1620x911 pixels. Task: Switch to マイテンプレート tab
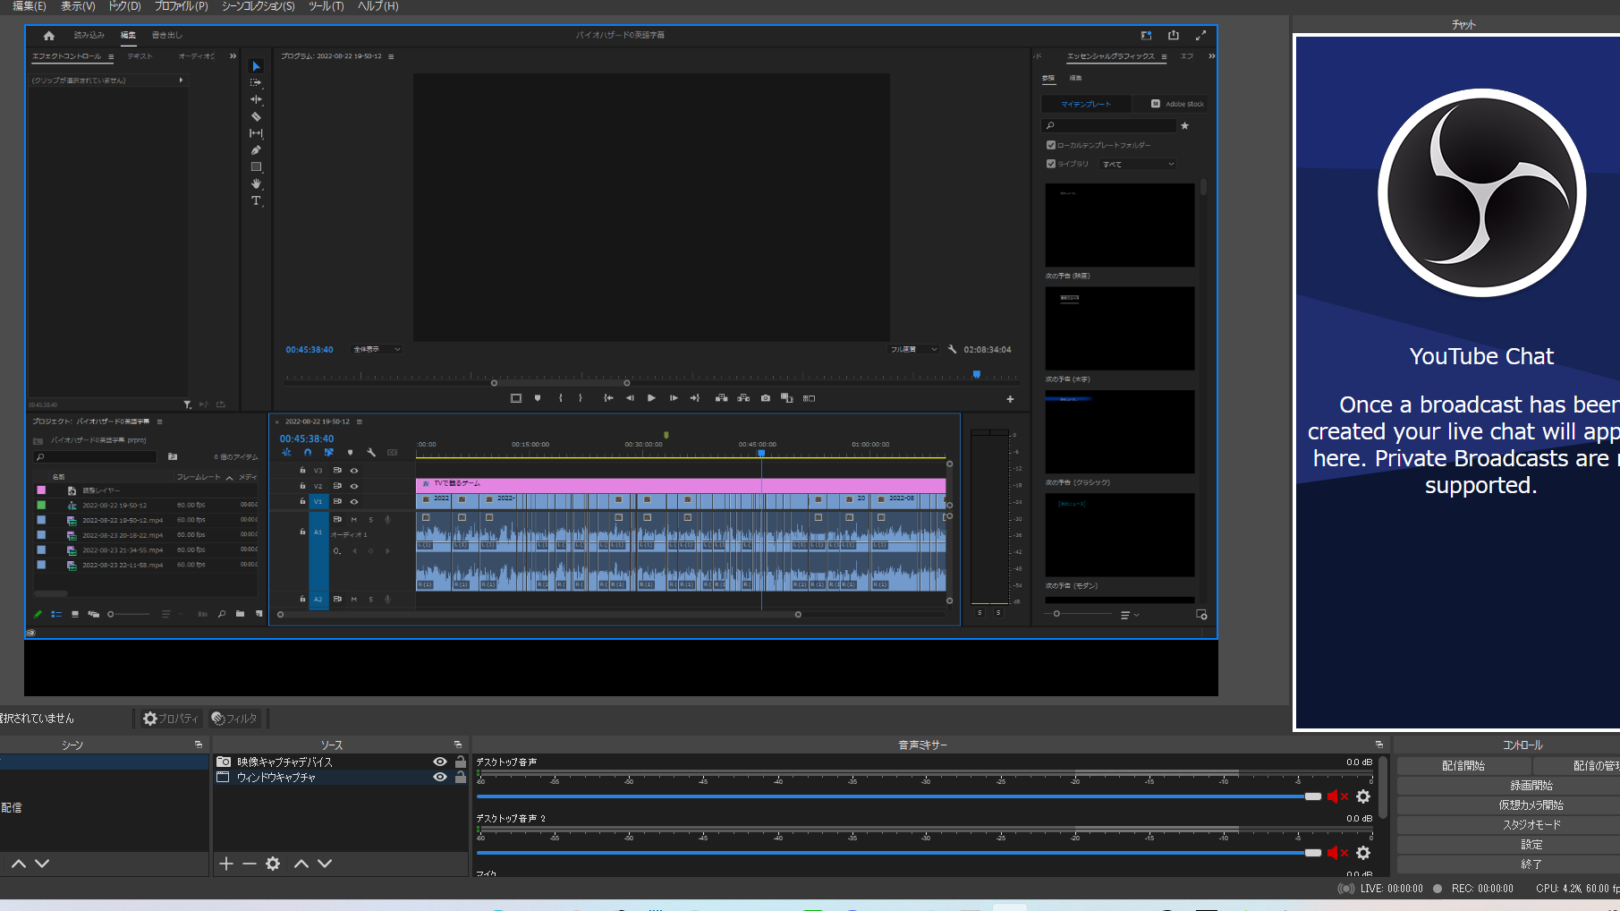click(1086, 104)
